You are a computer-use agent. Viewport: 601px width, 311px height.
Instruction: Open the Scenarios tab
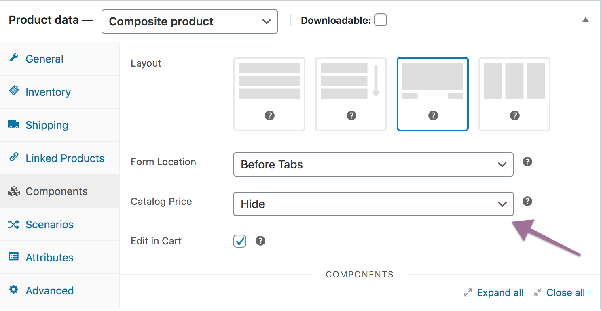(60, 224)
